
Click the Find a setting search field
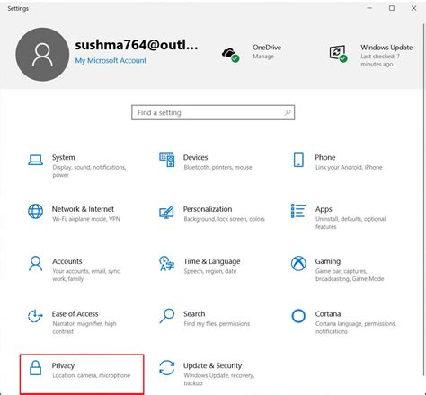point(213,112)
